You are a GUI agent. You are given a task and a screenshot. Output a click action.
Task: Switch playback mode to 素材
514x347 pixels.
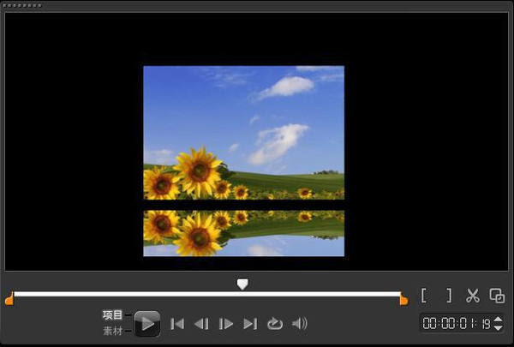[112, 331]
